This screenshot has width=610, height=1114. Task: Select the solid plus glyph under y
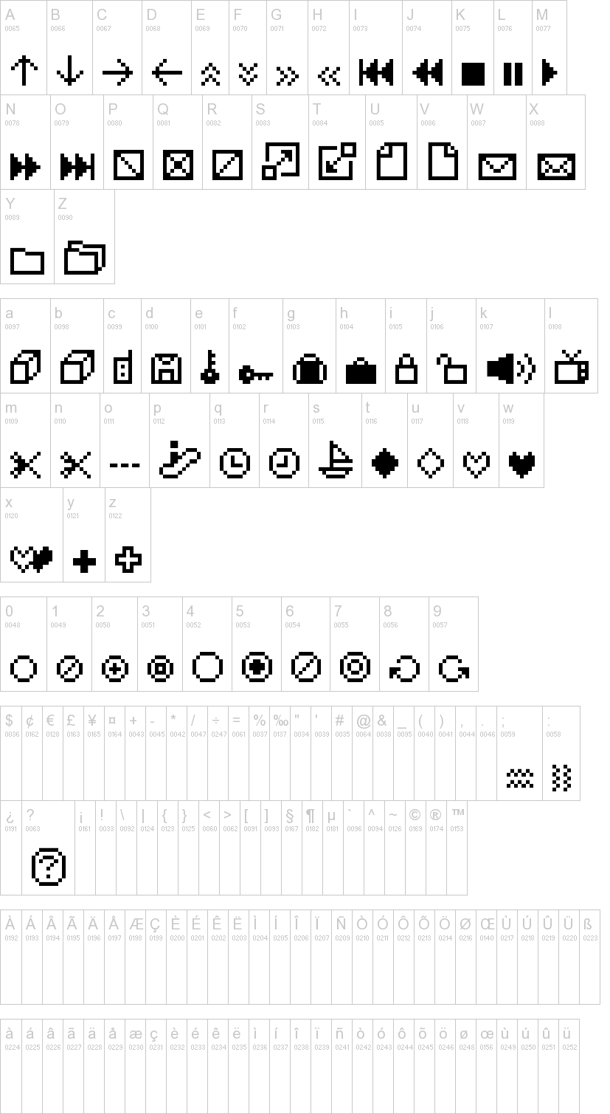(x=84, y=561)
